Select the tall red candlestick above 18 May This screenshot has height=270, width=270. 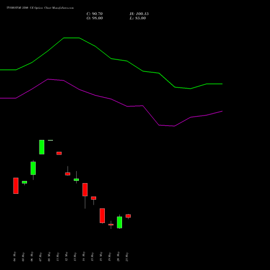[x=102, y=215]
